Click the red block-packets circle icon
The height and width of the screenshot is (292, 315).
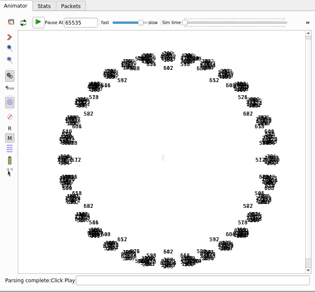[10, 117]
